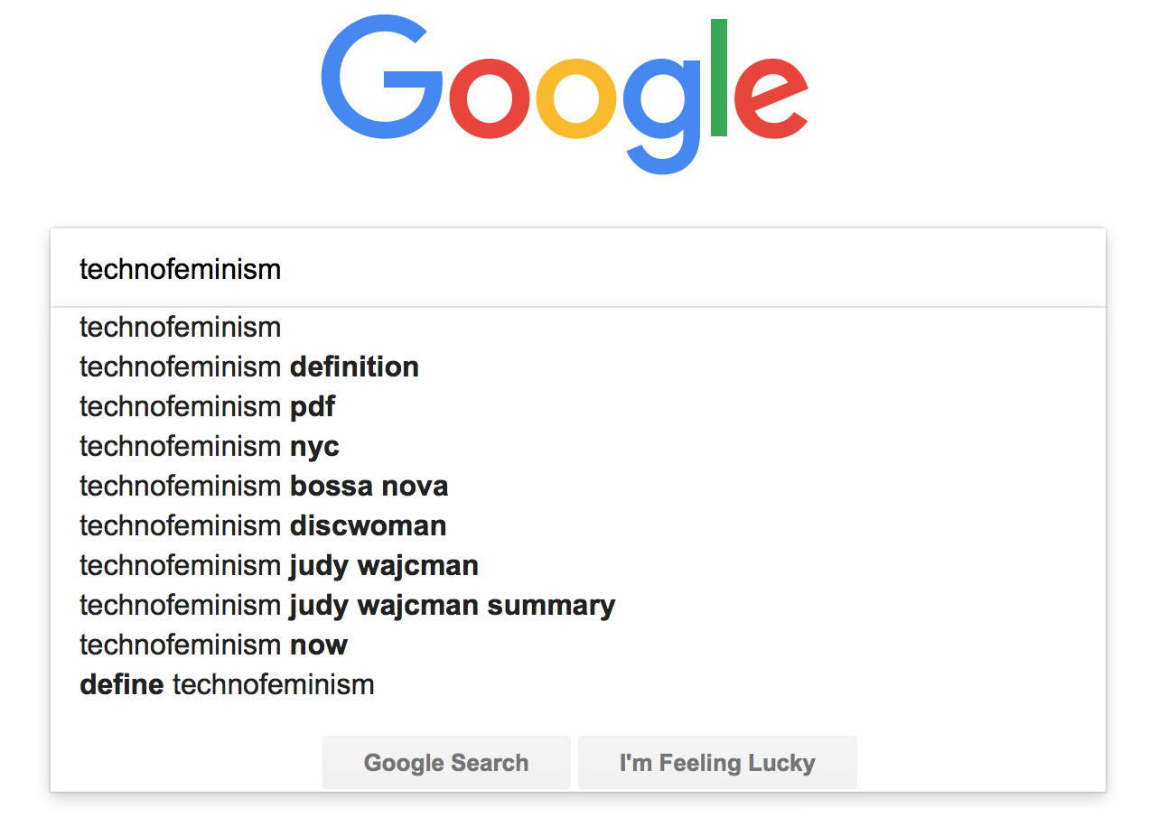Click the I'm Feeling Lucky button

pyautogui.click(x=717, y=763)
